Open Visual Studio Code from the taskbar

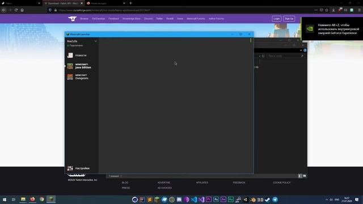(x=194, y=199)
